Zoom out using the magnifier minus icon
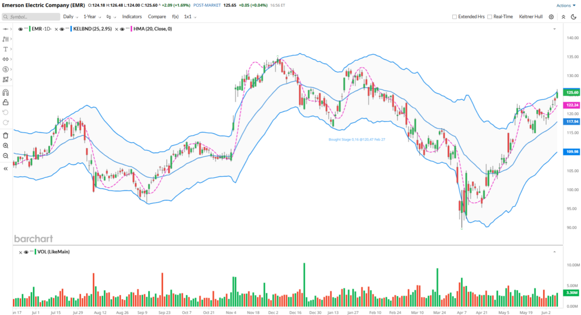Image resolution: width=581 pixels, height=315 pixels. pos(6,156)
